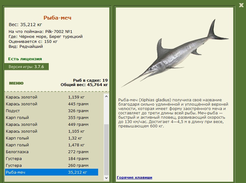Click the Есть лицензия text
246x183 pixels.
pos(25,59)
